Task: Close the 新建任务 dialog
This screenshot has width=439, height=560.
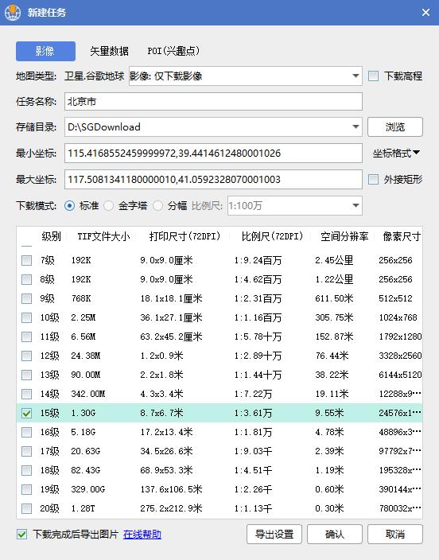Action: 425,13
